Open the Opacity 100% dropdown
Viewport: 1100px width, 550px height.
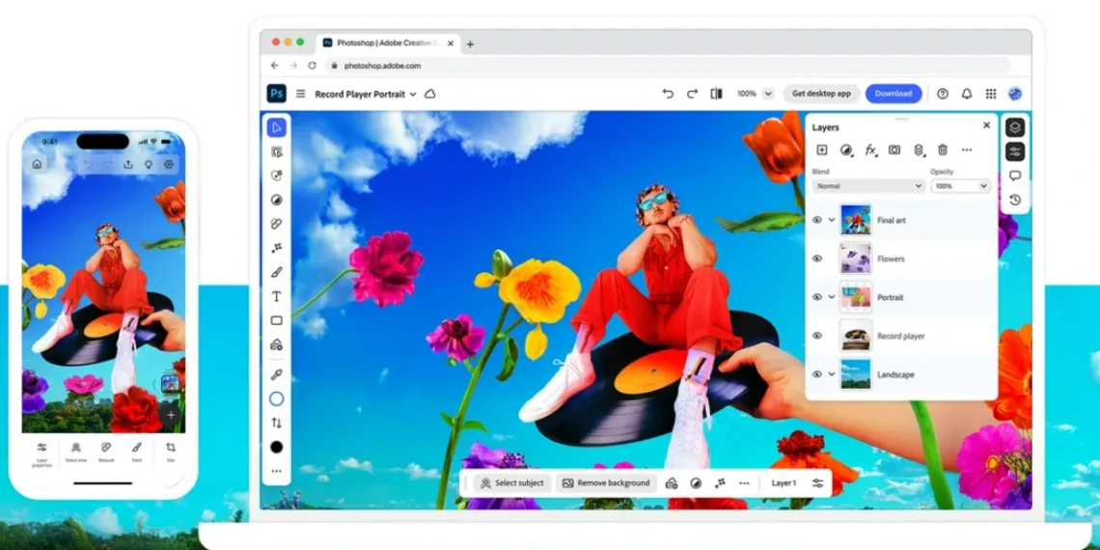click(x=960, y=186)
